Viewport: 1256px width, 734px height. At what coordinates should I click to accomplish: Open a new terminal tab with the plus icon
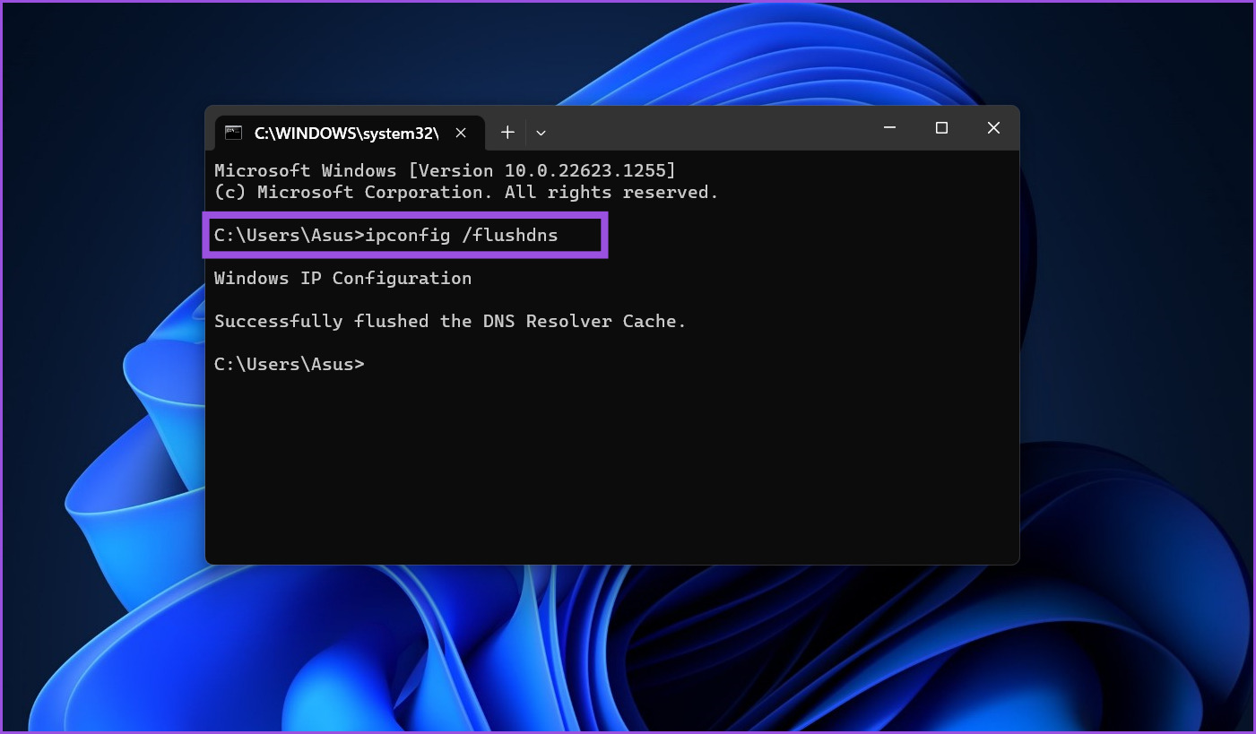(x=507, y=132)
